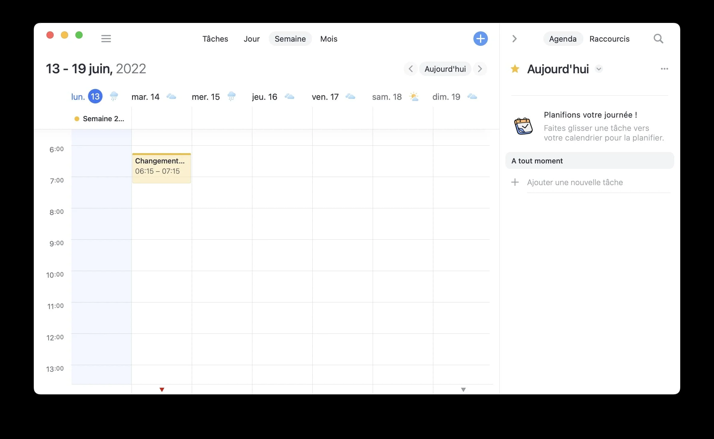Image resolution: width=714 pixels, height=439 pixels.
Task: Click Thursday 16 cloud weather icon
Action: coord(289,96)
